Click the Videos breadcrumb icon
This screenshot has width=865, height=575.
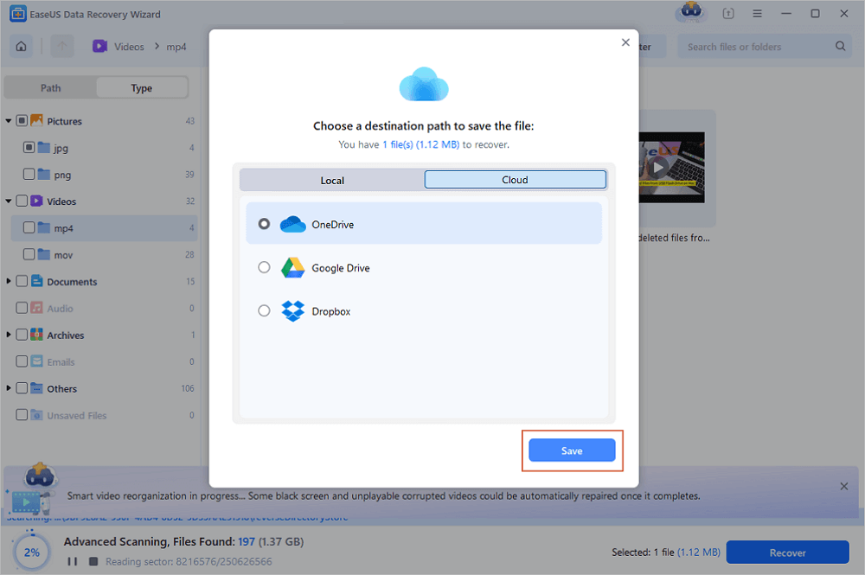(99, 47)
